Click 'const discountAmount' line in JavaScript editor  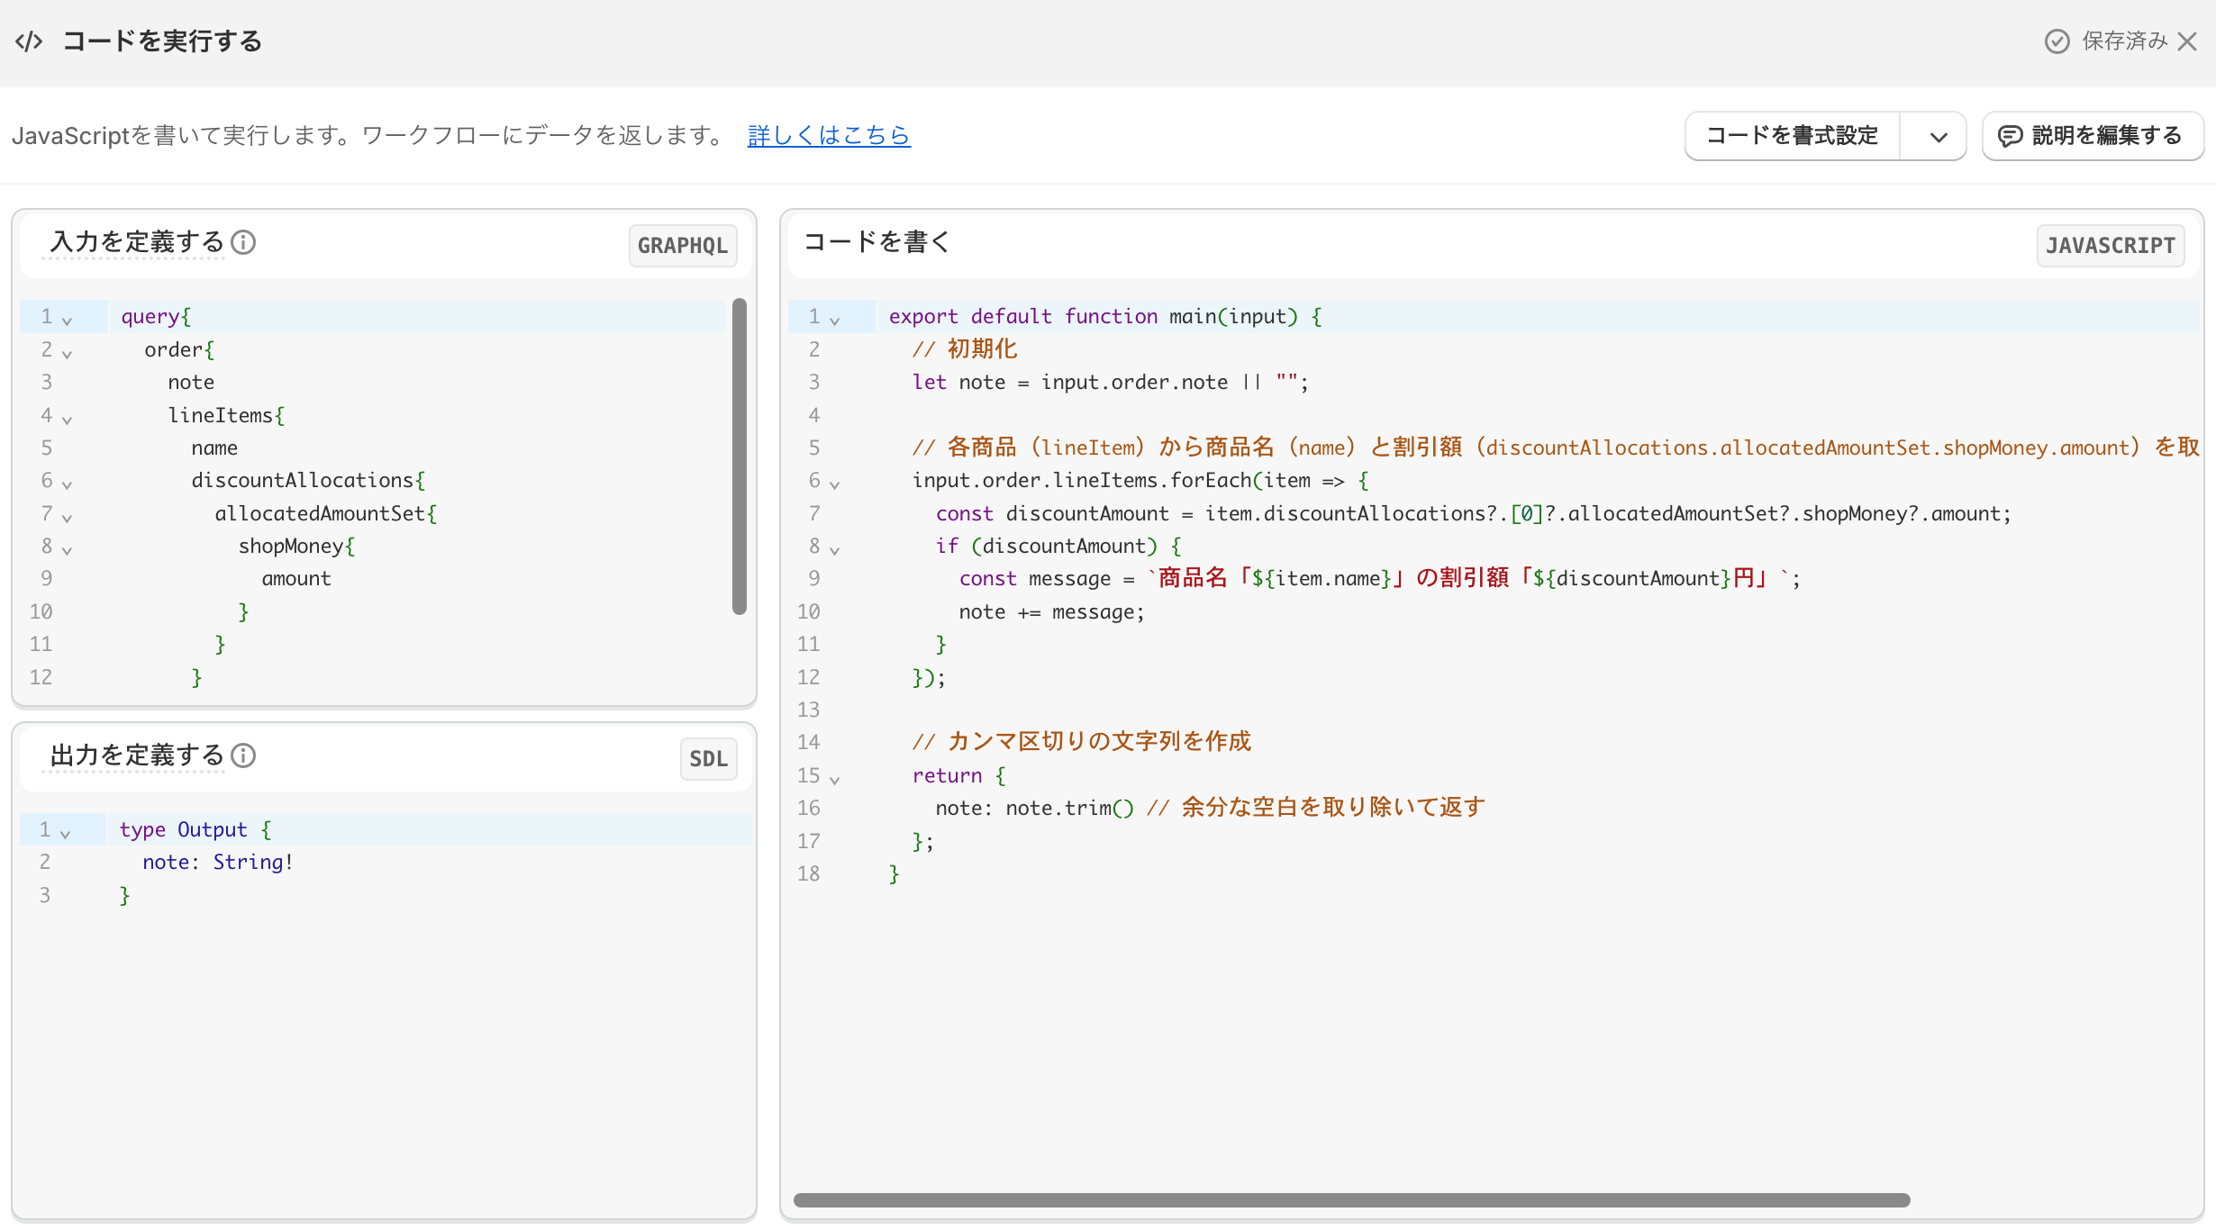pyautogui.click(x=1473, y=514)
